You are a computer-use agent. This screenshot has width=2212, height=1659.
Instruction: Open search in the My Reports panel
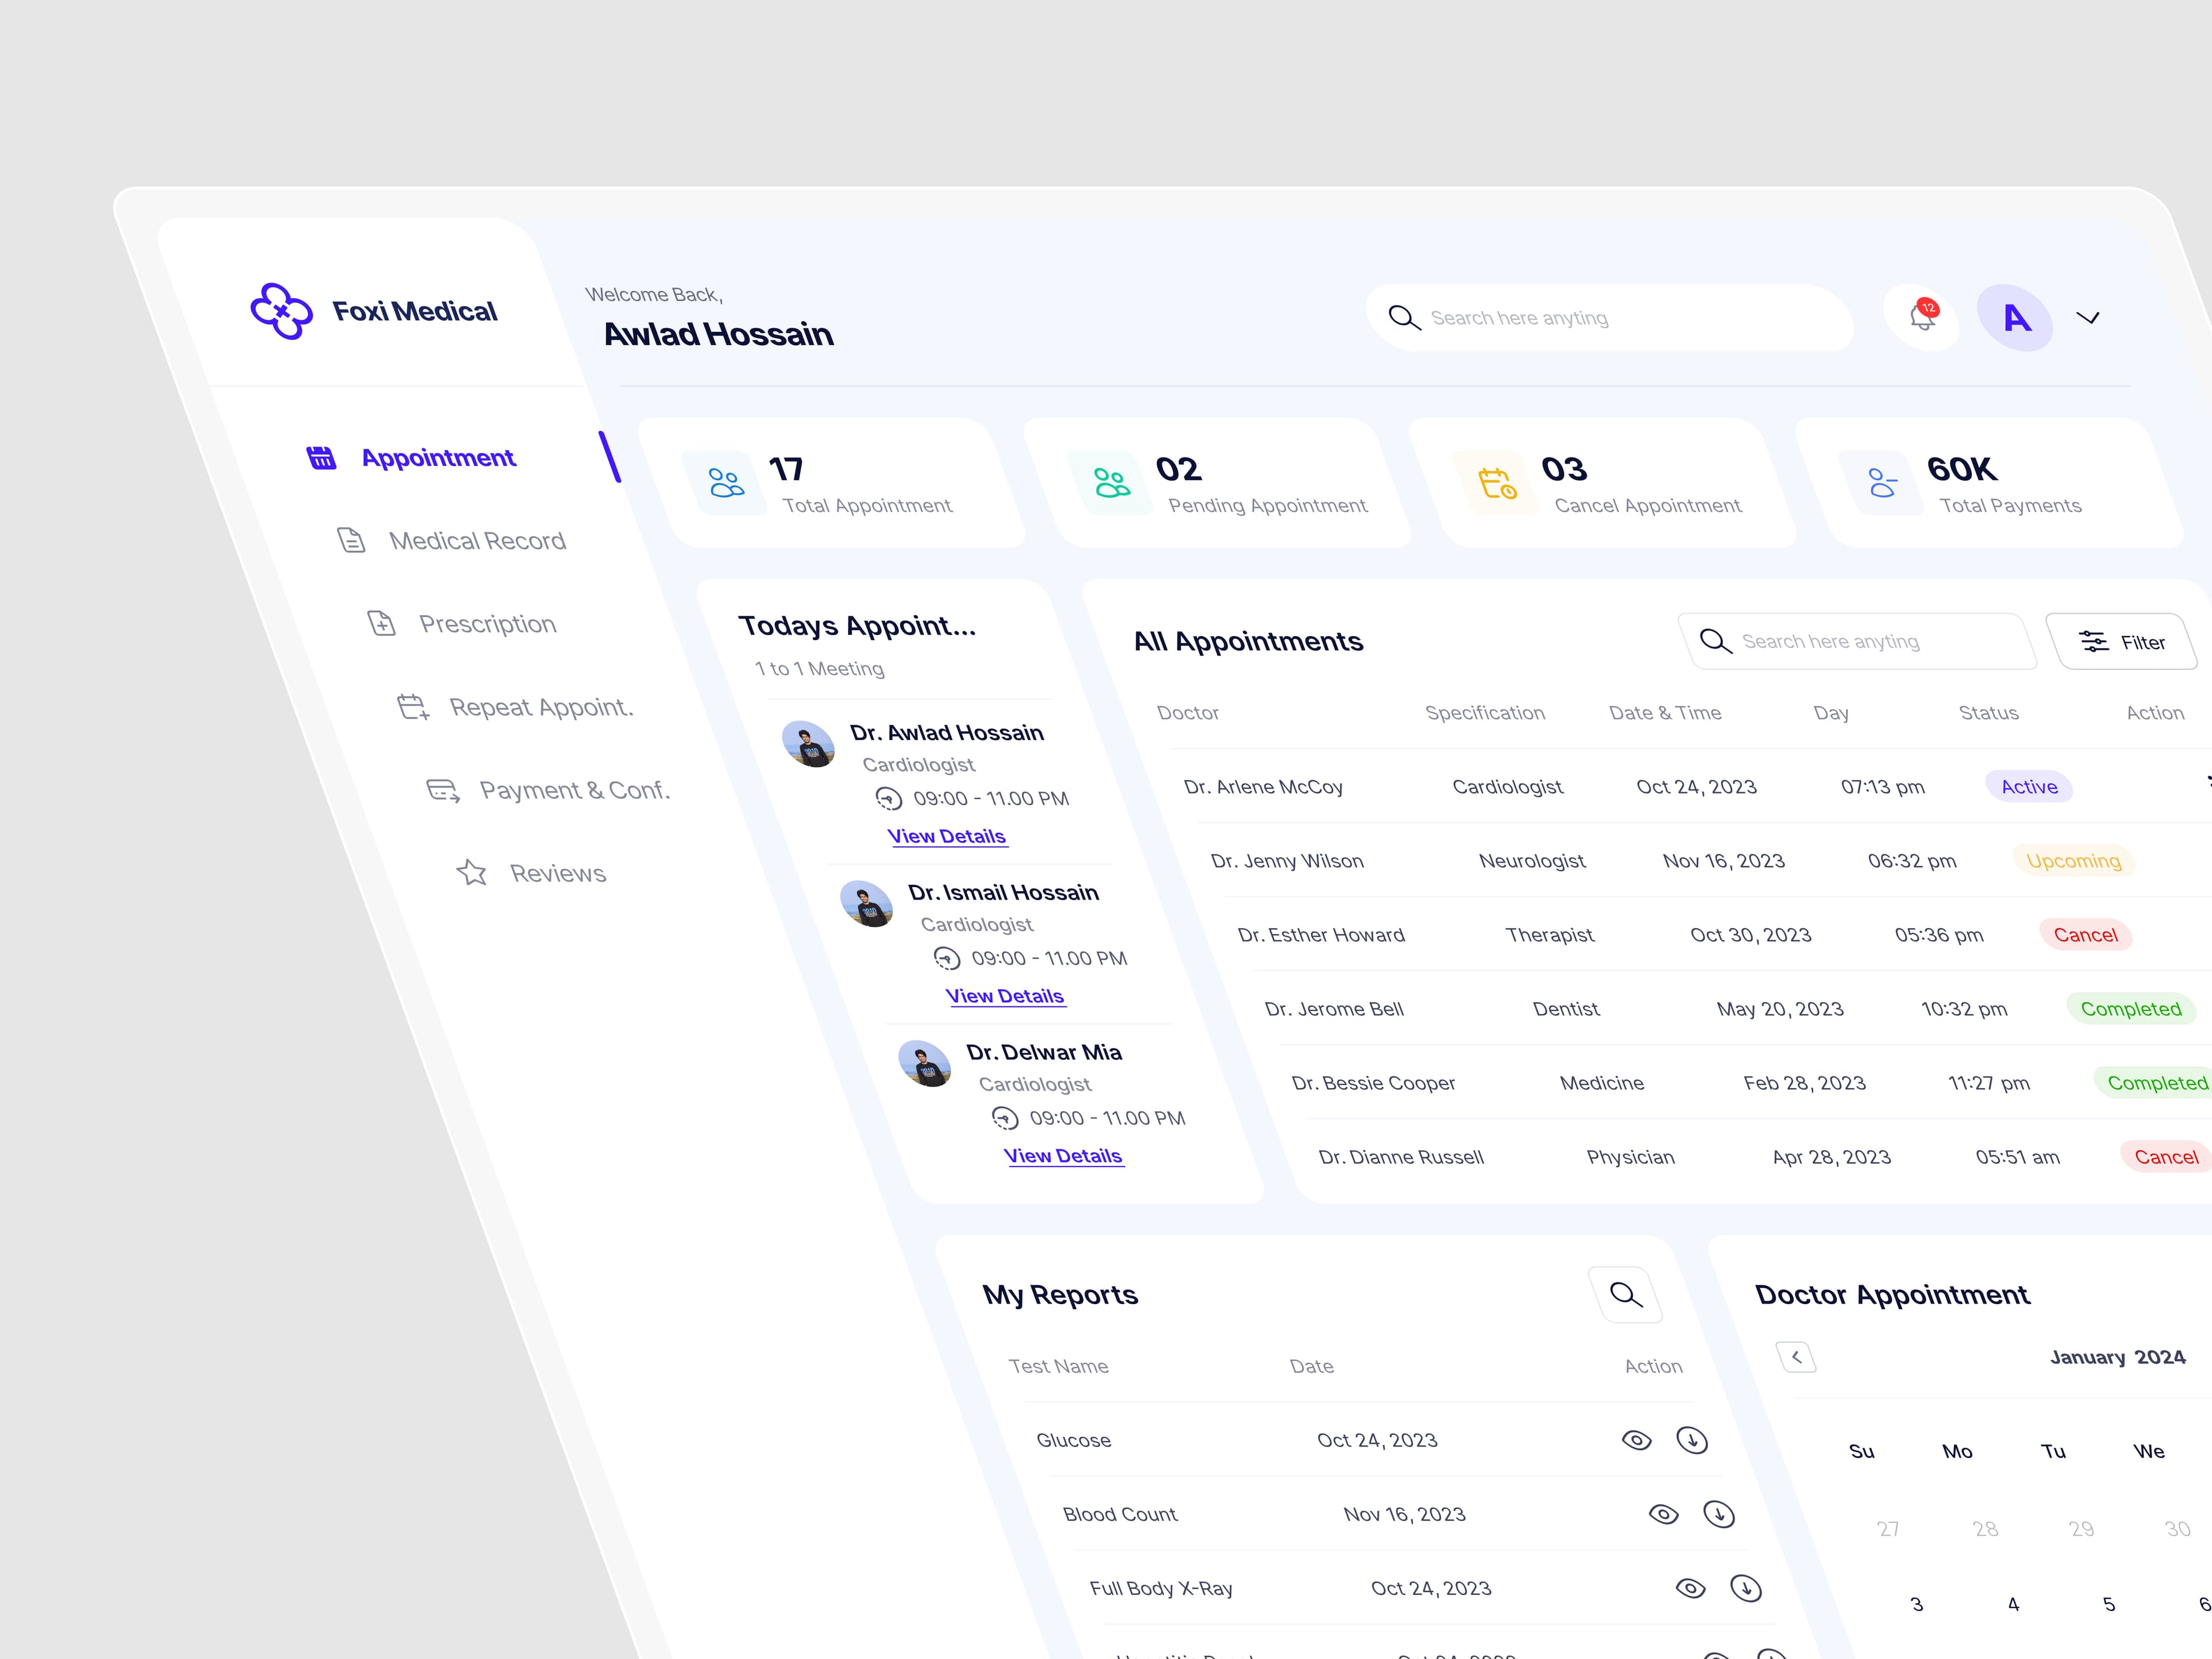pyautogui.click(x=1625, y=1293)
